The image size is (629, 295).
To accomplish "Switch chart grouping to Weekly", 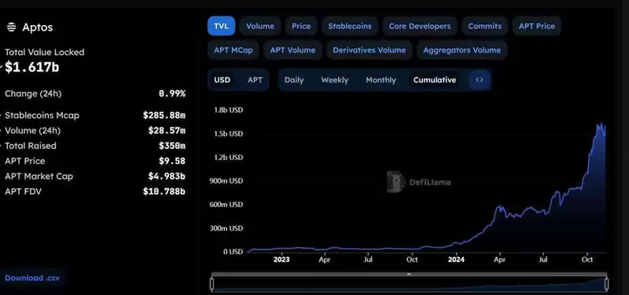I will [335, 80].
